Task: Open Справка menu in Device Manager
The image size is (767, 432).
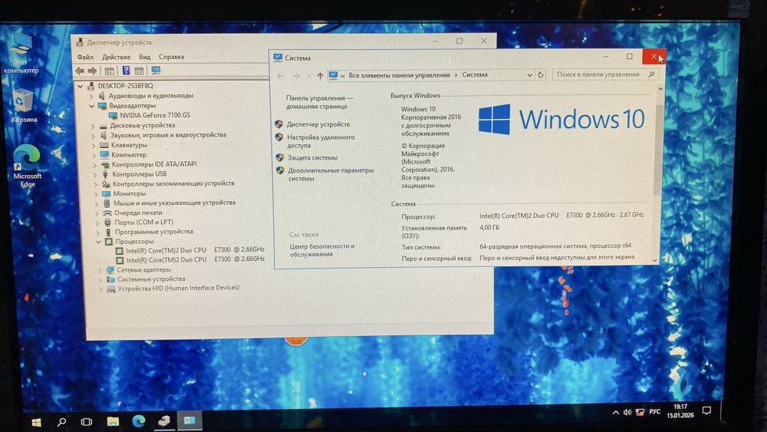Action: pyautogui.click(x=171, y=57)
